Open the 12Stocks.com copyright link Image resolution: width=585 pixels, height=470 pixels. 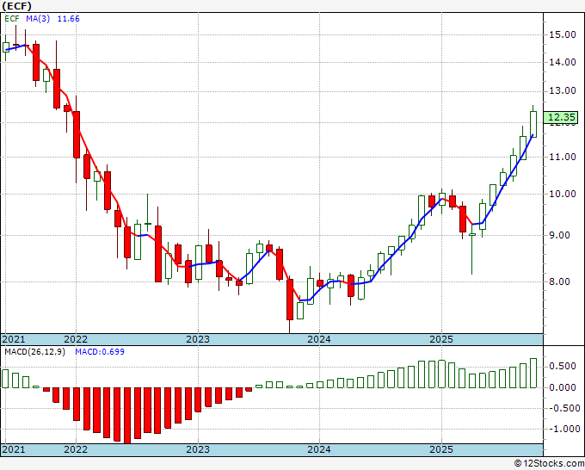(549, 464)
